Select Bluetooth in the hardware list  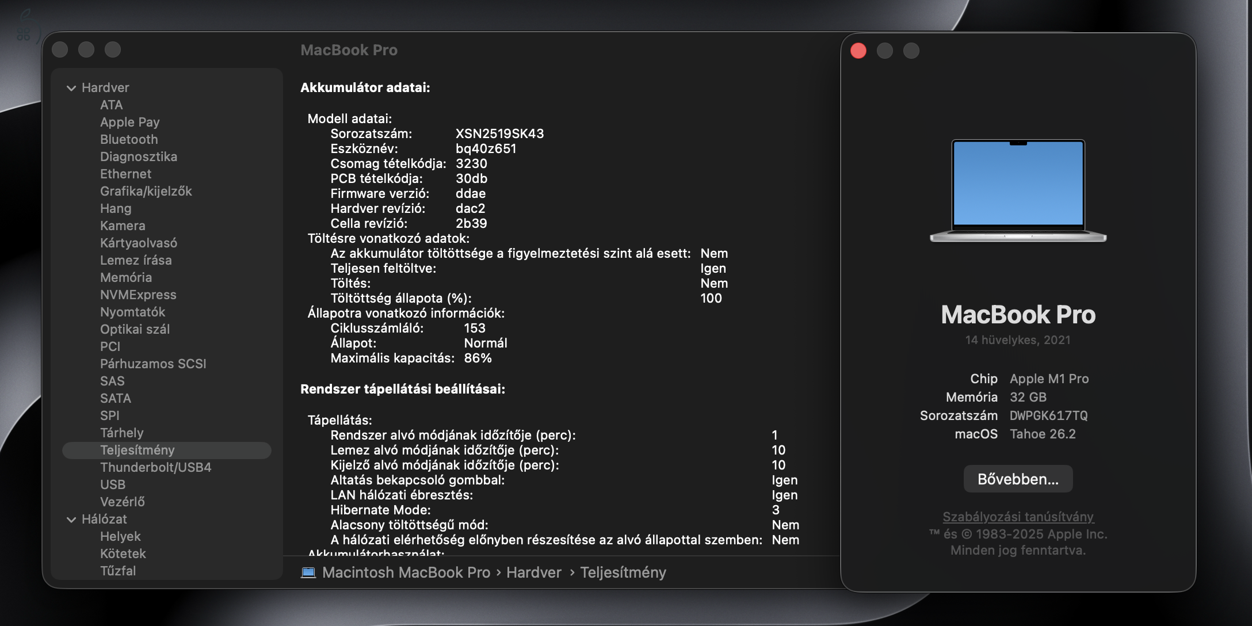(129, 139)
